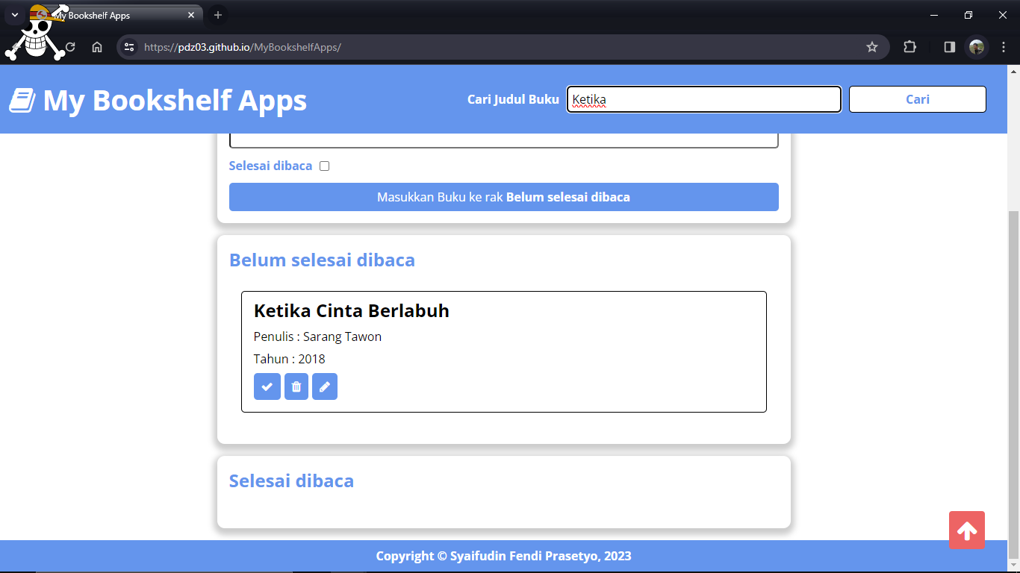
Task: Click the Selesai dibaca shelf heading
Action: 291,480
